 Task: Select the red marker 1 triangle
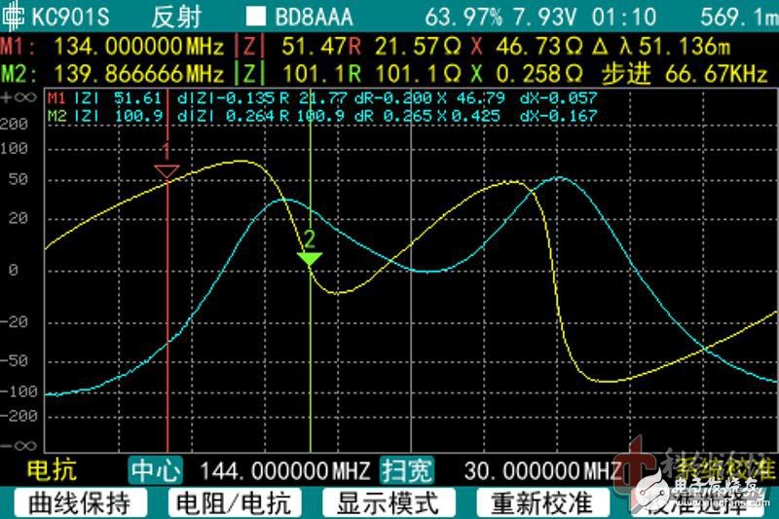click(x=167, y=172)
